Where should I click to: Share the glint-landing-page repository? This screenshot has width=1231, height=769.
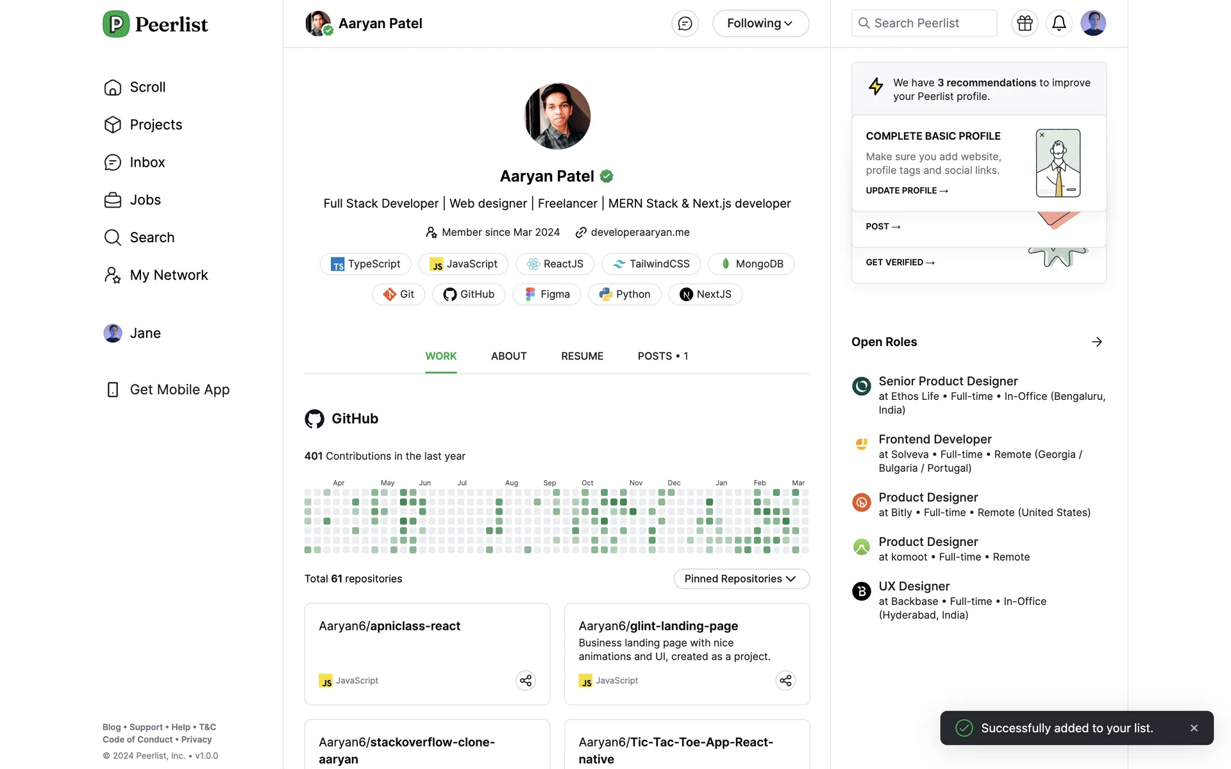785,681
